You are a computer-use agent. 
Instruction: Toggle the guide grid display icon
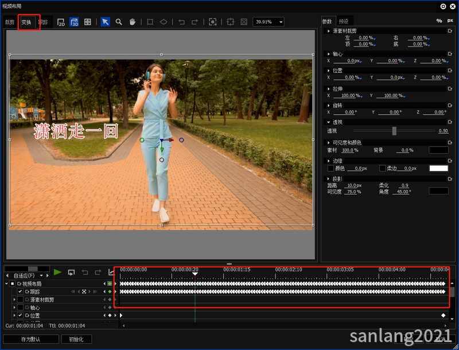point(88,22)
